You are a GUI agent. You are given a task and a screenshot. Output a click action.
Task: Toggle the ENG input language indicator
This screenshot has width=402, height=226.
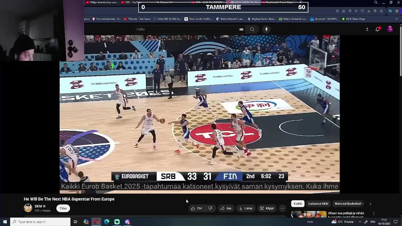[x=373, y=222]
